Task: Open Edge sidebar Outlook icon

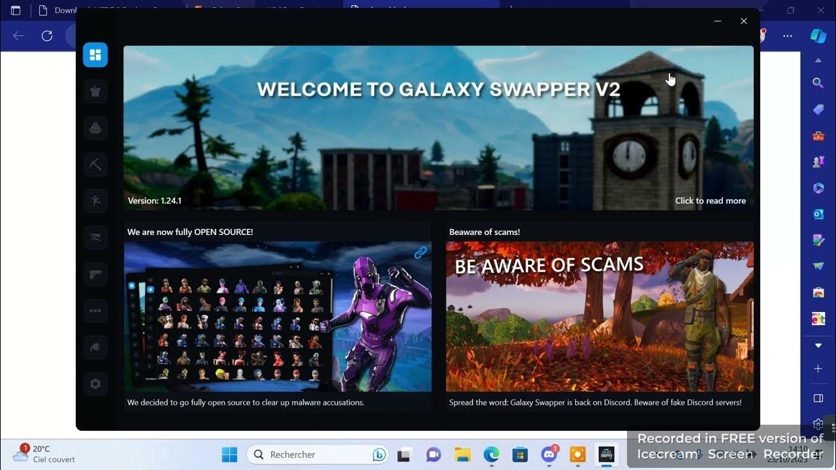Action: 818,214
